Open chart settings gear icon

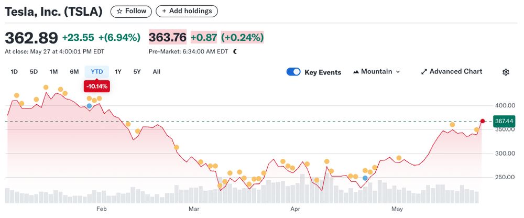click(x=506, y=72)
